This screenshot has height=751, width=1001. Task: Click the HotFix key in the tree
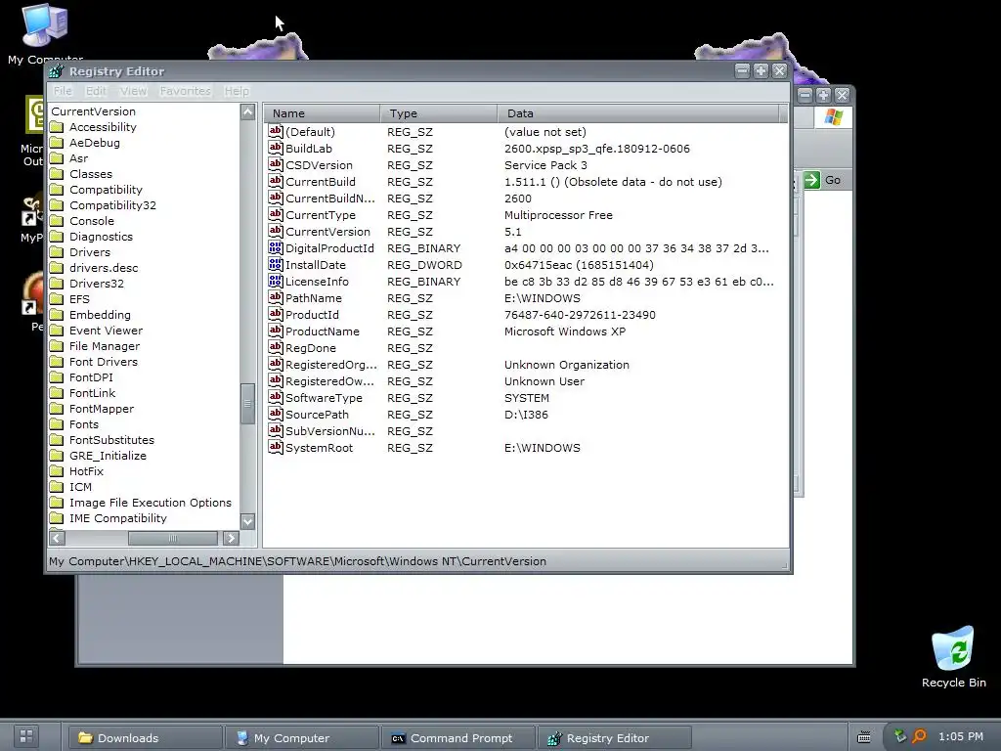[x=86, y=471]
